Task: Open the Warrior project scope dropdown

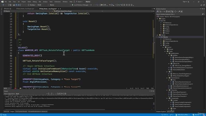Action: point(28,11)
